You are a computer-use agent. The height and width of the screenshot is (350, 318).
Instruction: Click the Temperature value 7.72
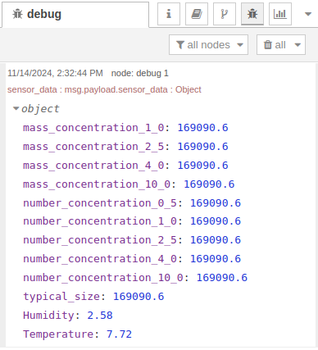[119, 334]
